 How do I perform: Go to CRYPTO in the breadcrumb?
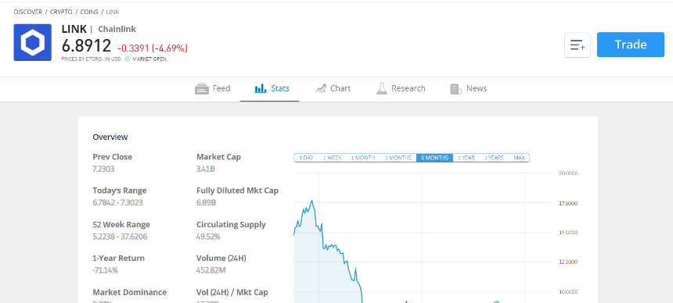pyautogui.click(x=61, y=12)
